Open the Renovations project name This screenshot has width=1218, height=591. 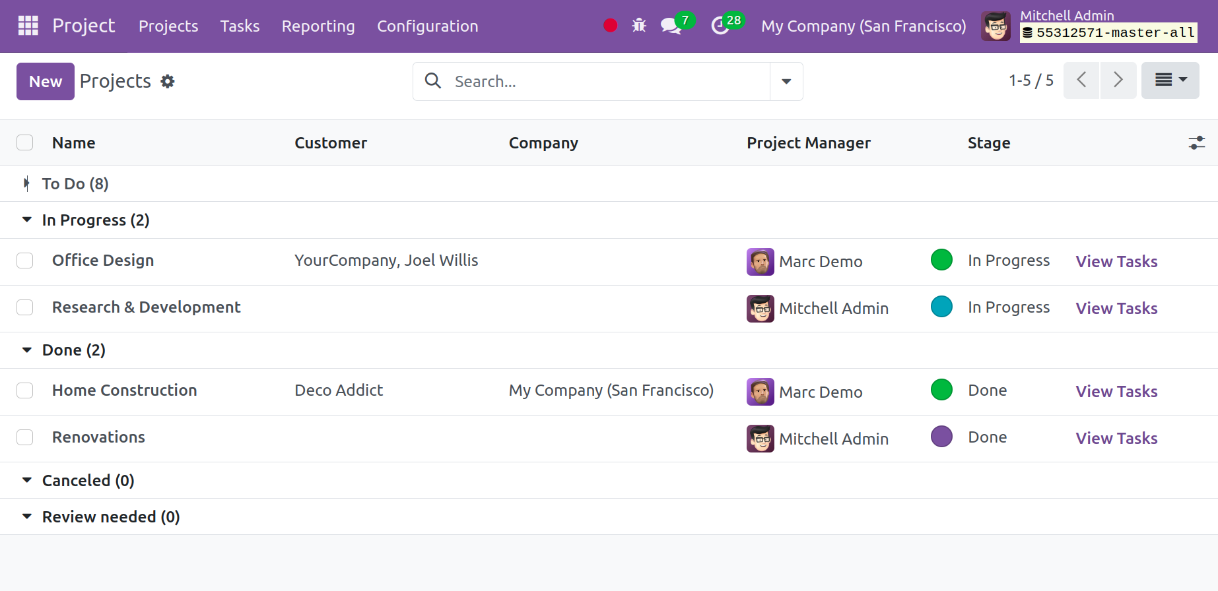click(x=98, y=437)
